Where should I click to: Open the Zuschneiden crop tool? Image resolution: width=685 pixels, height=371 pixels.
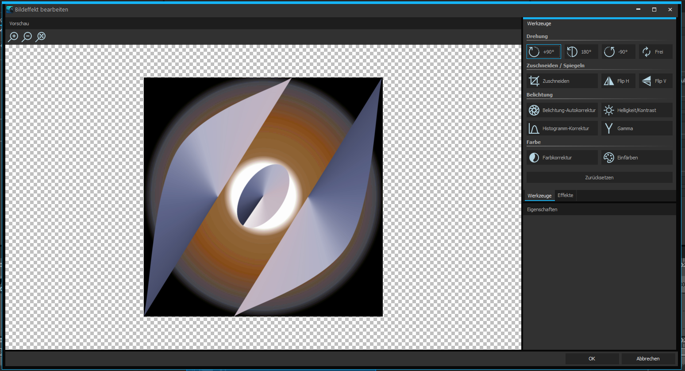point(562,81)
